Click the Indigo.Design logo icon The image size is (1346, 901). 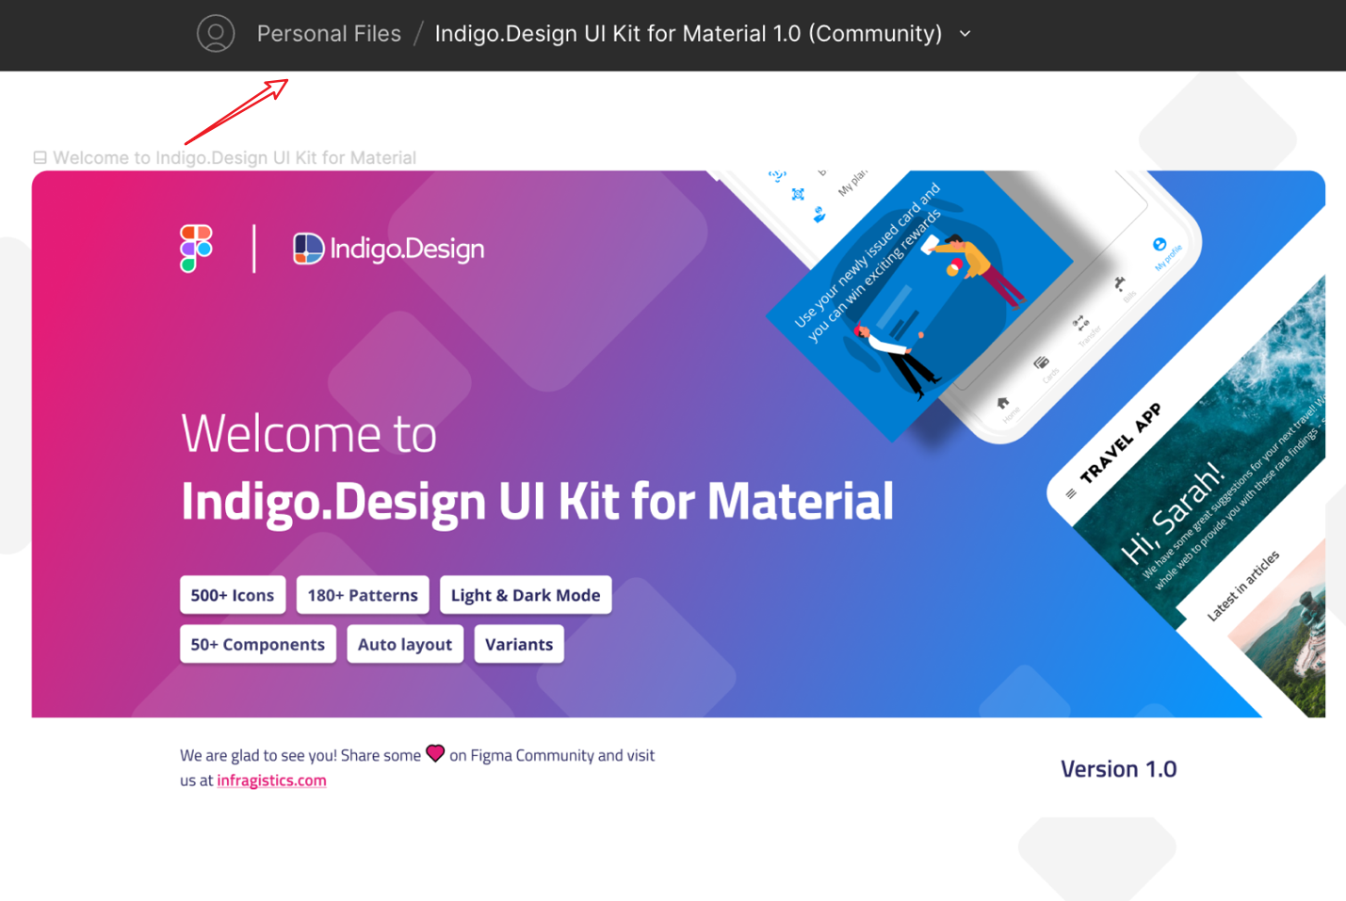pyautogui.click(x=308, y=249)
